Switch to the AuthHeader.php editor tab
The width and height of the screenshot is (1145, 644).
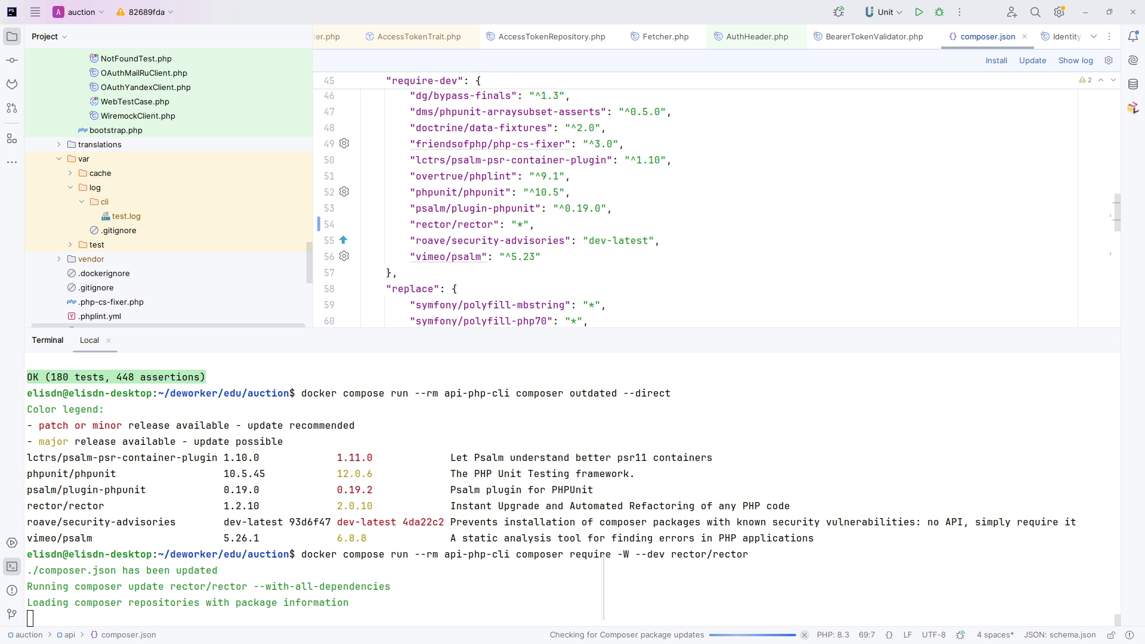tap(756, 36)
